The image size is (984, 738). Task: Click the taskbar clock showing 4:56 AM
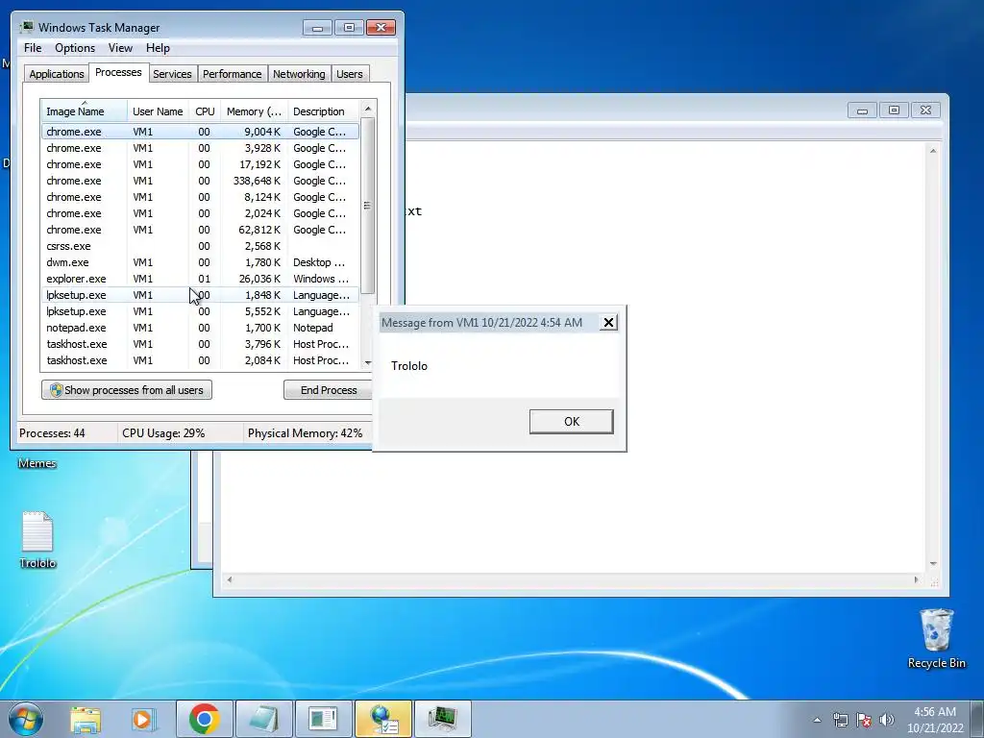click(x=934, y=720)
